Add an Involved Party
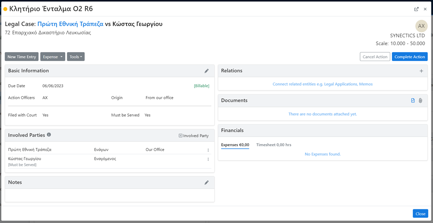Screen dimensions: 433x223 pos(193,136)
